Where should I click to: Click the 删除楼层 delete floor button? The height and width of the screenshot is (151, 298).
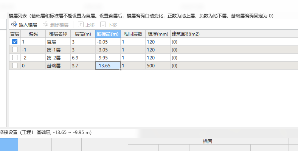56,25
